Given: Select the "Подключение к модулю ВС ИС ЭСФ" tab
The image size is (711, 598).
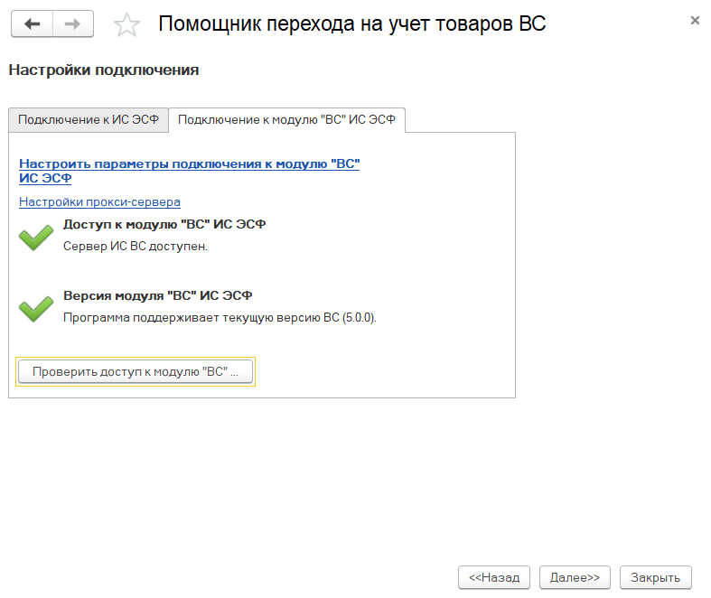Looking at the screenshot, I should 286,120.
